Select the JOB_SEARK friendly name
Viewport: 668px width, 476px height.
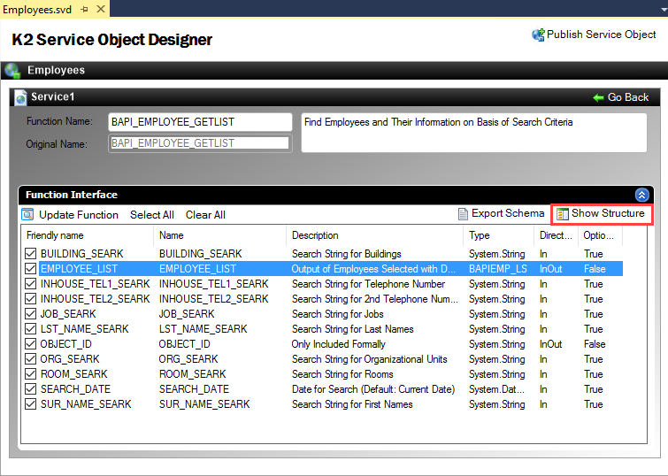point(68,314)
